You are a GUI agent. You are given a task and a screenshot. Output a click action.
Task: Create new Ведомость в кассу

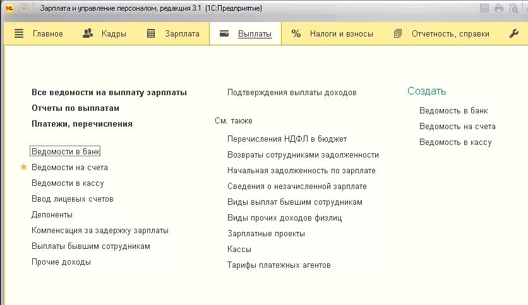(455, 142)
